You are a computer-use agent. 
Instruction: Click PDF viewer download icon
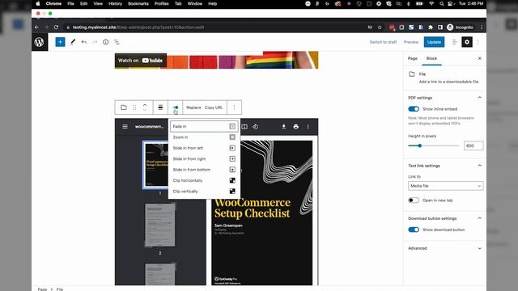pyautogui.click(x=283, y=126)
